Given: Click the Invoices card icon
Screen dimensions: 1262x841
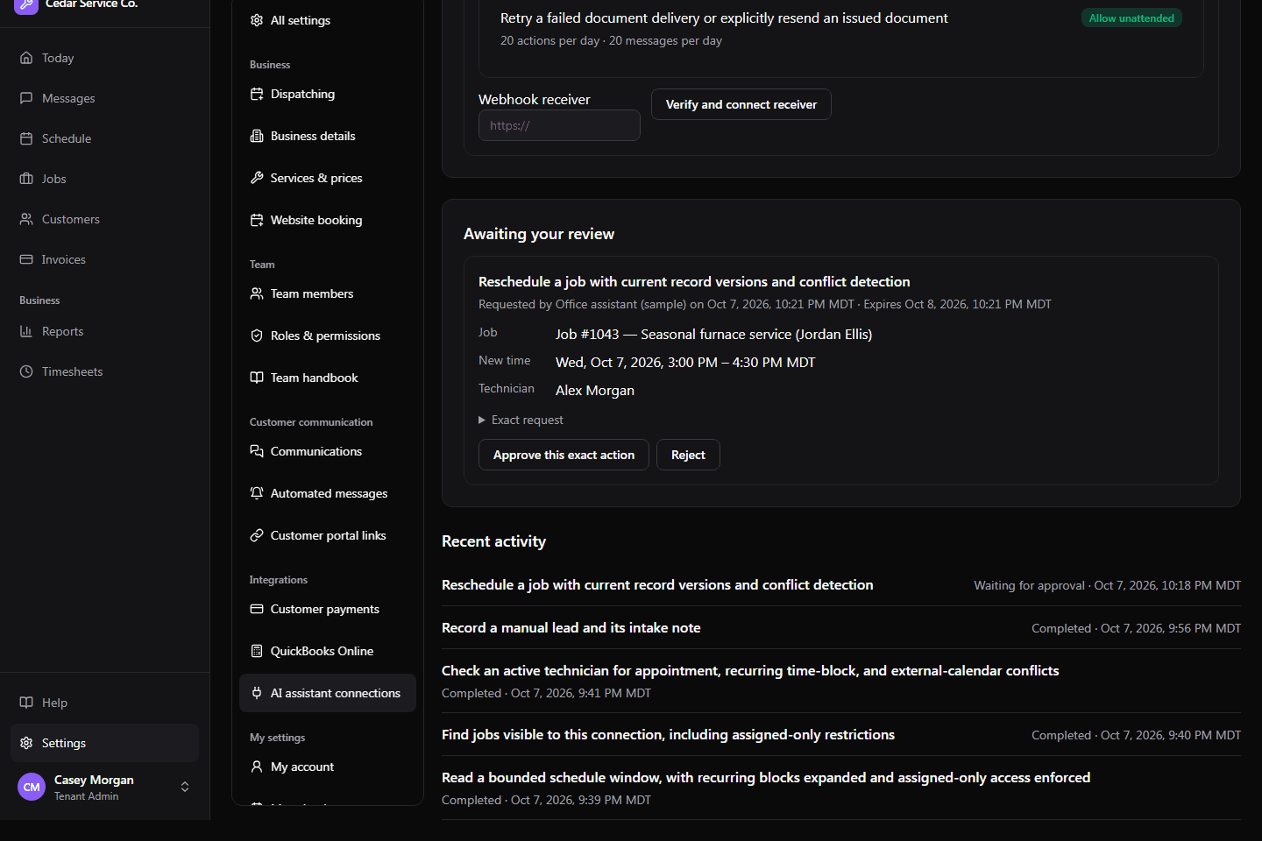Looking at the screenshot, I should click(x=26, y=259).
